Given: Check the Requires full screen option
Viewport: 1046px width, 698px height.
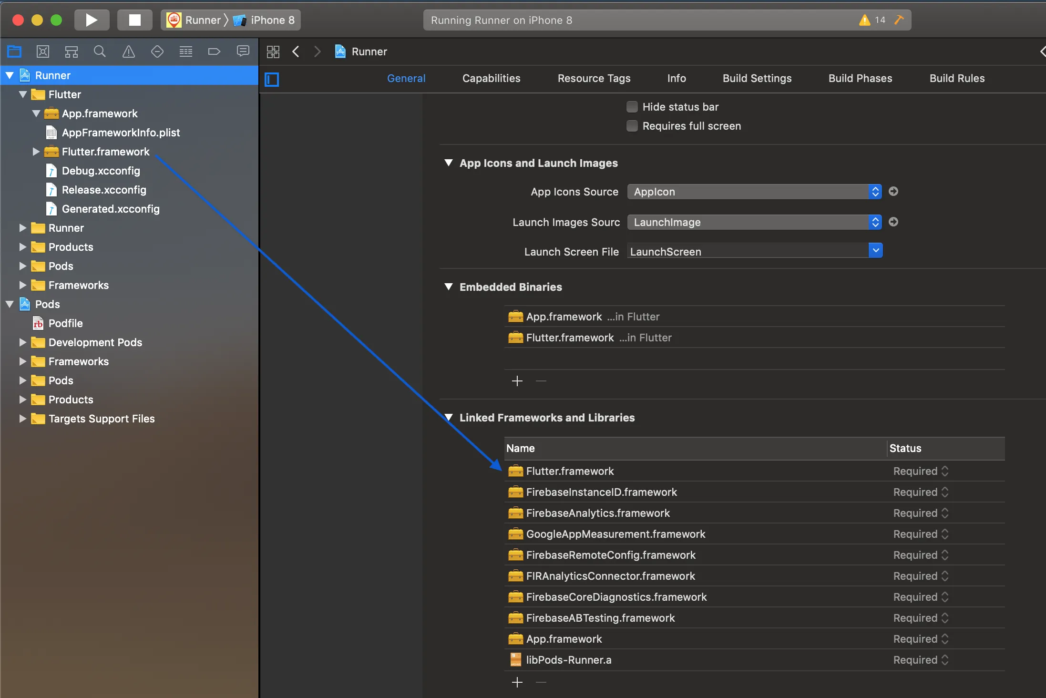Looking at the screenshot, I should (x=632, y=126).
